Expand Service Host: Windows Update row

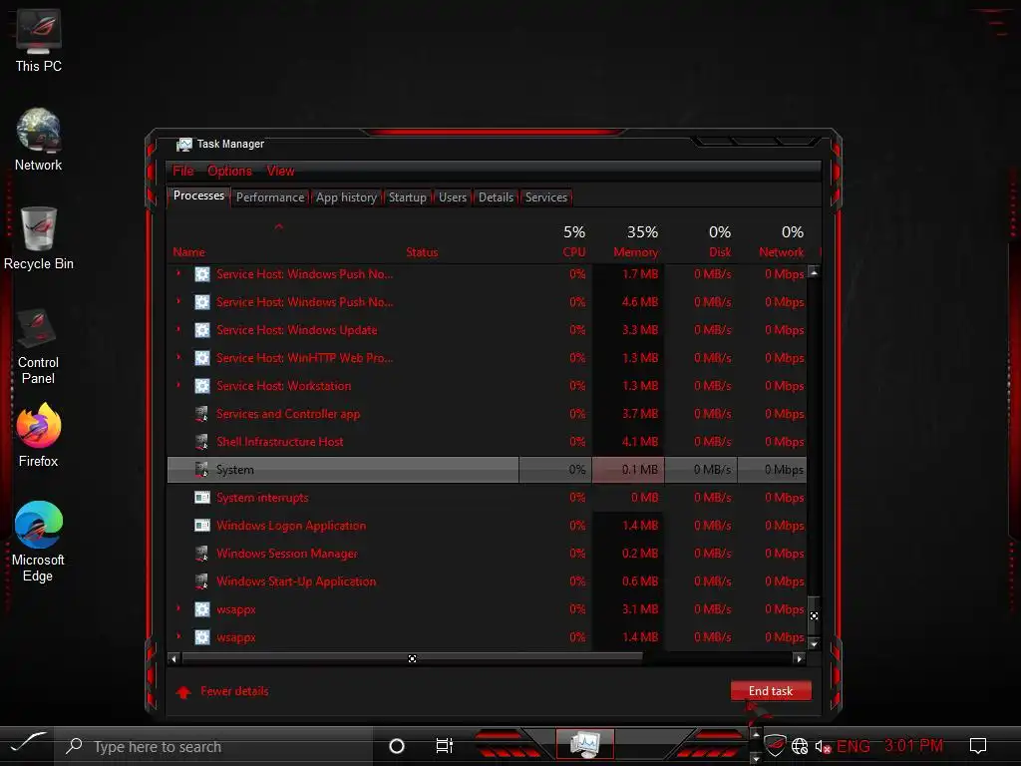click(178, 329)
